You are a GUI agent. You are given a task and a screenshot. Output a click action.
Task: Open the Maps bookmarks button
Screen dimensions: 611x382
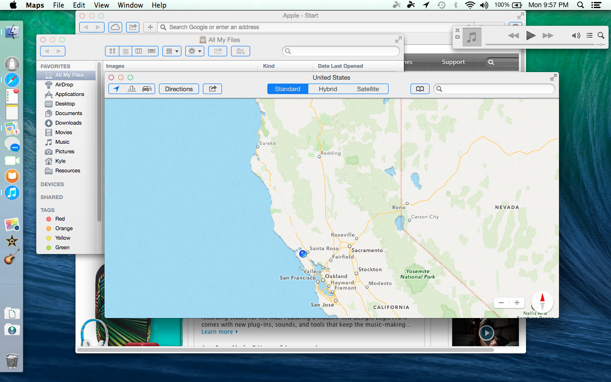[420, 89]
